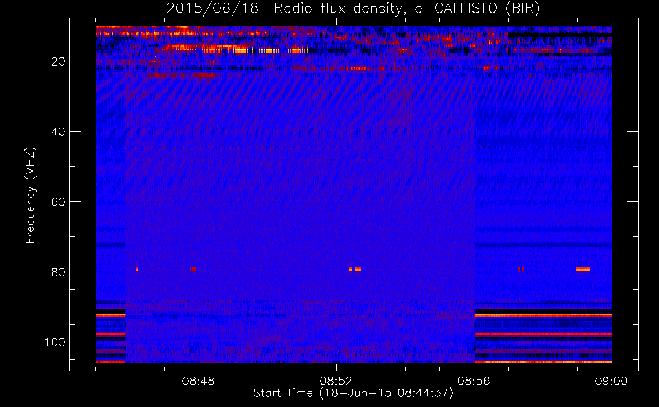The image size is (659, 407).
Task: Click the 60 MHz frequency tick label
Action: 58,202
